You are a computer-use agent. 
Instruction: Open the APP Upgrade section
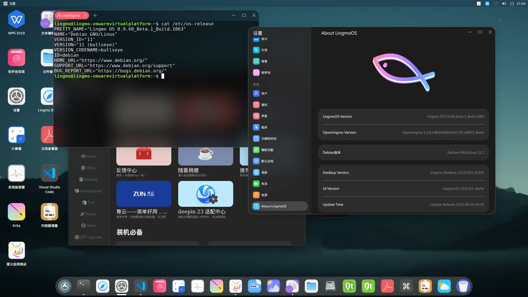pyautogui.click(x=88, y=237)
